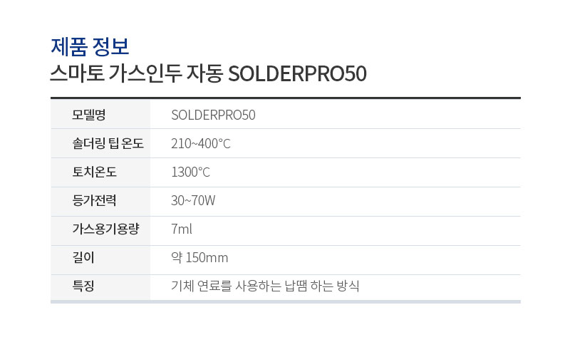Select the 약 150mm length value
The image size is (570, 352).
(199, 257)
